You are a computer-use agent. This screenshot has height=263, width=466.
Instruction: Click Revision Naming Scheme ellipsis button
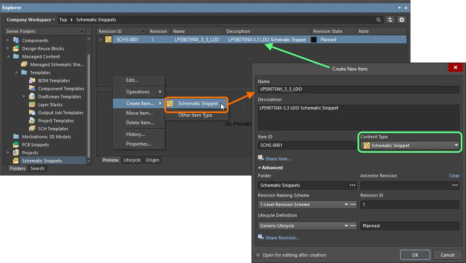tap(353, 204)
